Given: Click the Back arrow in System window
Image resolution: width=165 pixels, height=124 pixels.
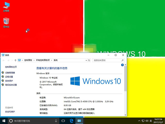Looking at the screenshot, I should coord(4,60).
